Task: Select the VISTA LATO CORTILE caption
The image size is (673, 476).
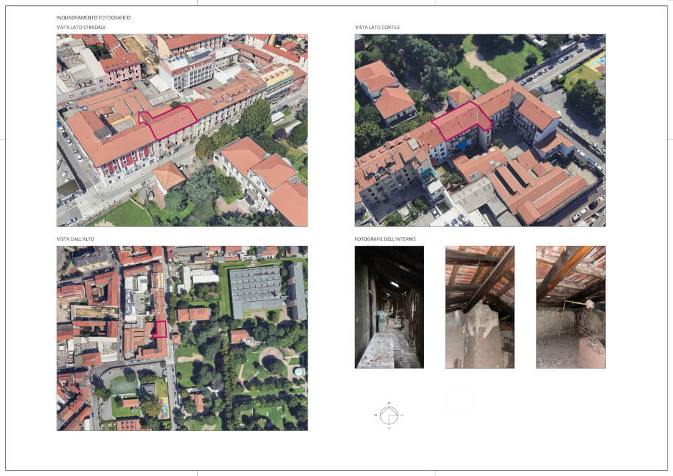Action: [377, 28]
